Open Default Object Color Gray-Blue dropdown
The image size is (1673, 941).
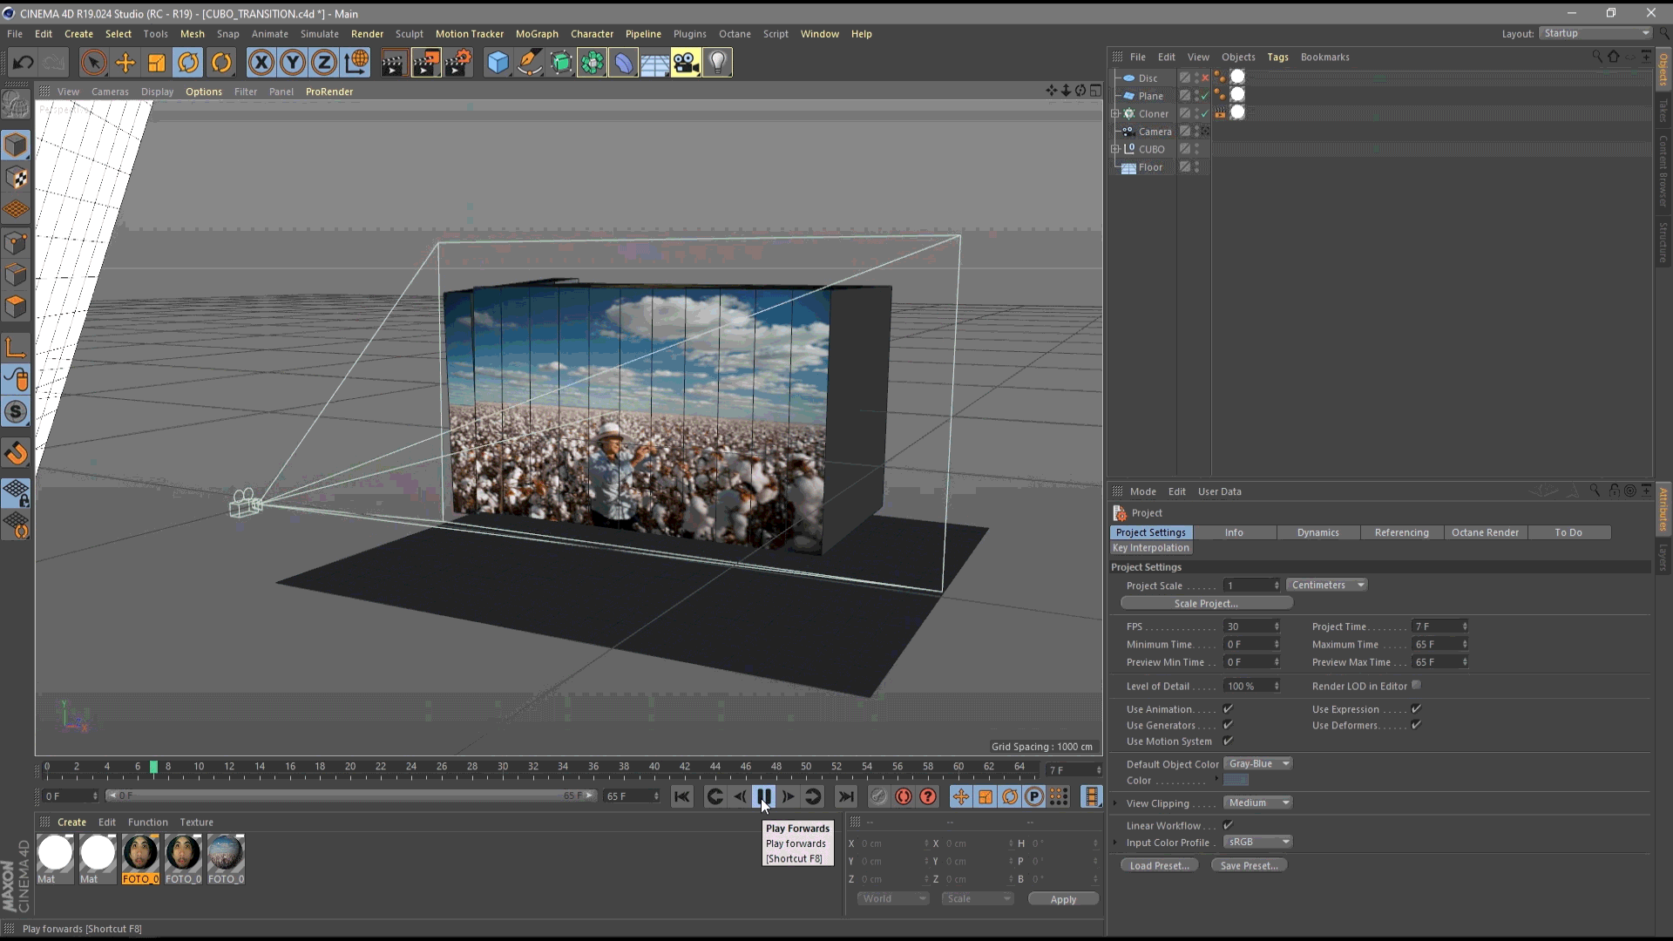tap(1258, 764)
